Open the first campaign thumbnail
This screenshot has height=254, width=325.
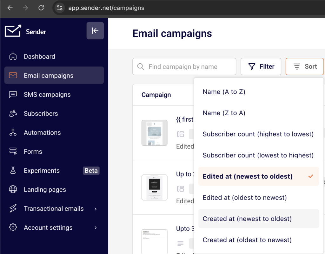click(x=155, y=133)
